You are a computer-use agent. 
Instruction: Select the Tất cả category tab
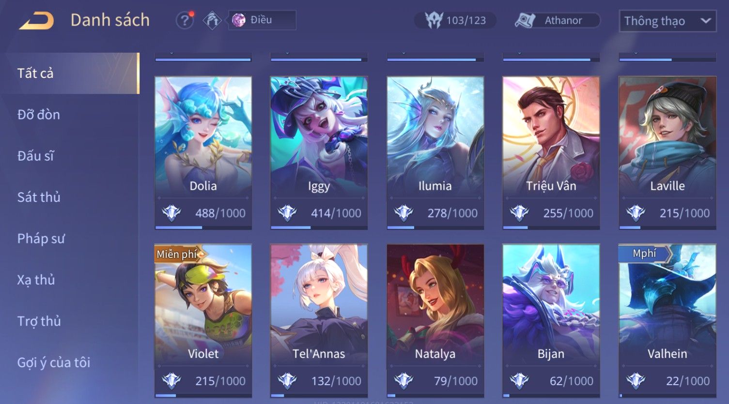click(x=70, y=73)
